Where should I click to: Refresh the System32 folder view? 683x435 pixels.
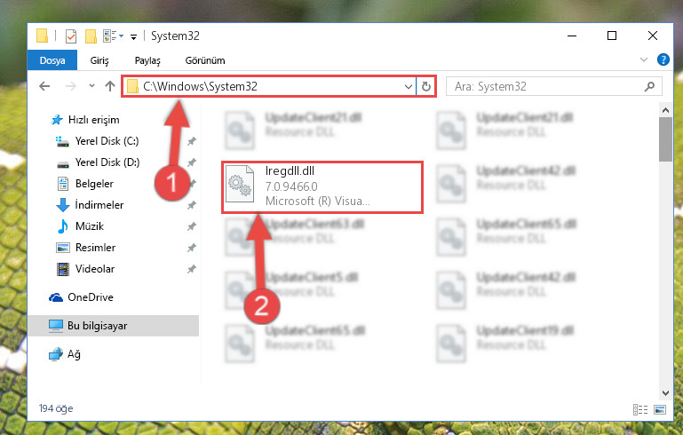(426, 86)
